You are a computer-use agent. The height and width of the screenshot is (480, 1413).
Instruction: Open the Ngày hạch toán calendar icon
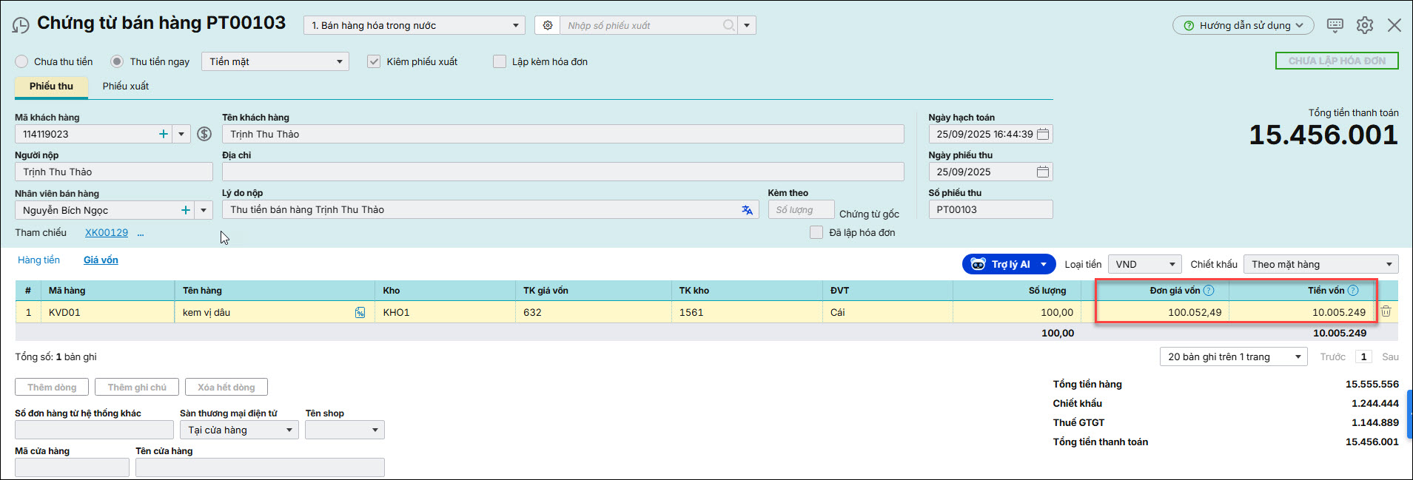tap(1043, 134)
